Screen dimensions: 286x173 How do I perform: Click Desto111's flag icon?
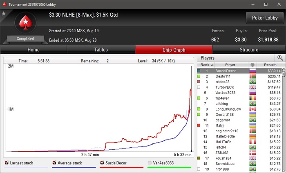click(252, 76)
